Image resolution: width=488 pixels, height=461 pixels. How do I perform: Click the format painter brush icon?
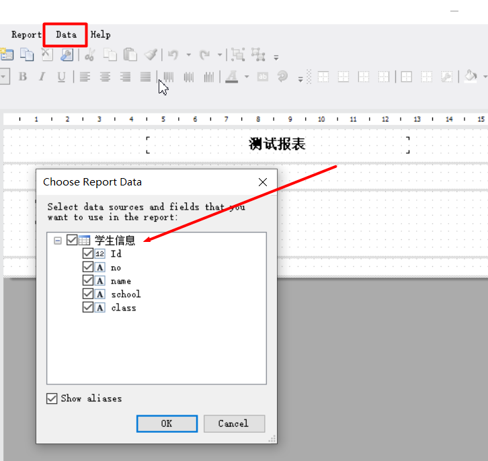tap(151, 55)
